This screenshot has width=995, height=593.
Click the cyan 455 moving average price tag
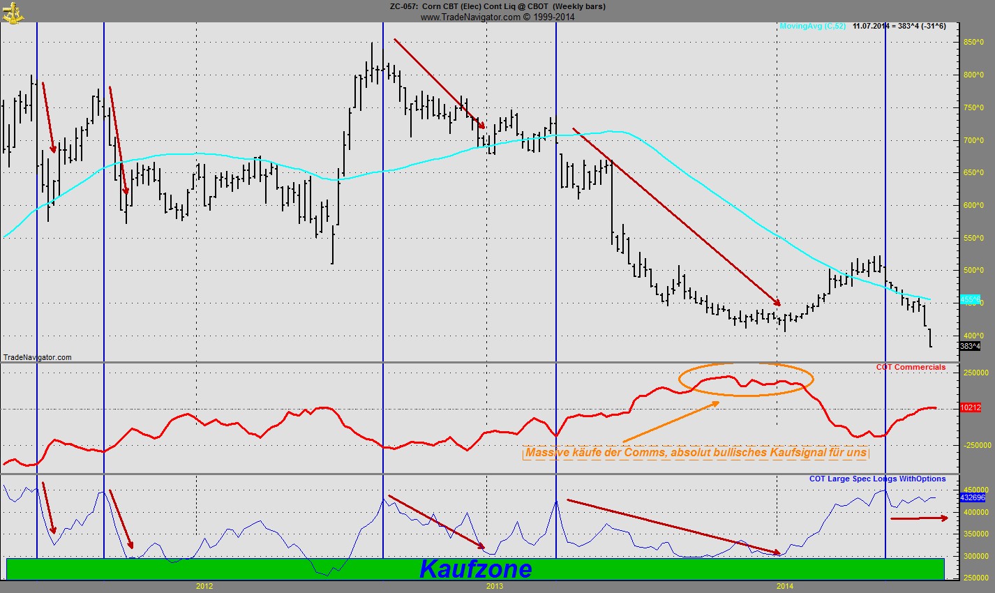coord(971,300)
